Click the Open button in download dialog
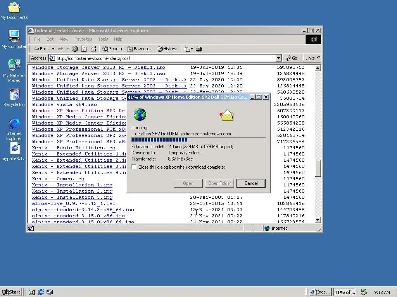 click(188, 183)
